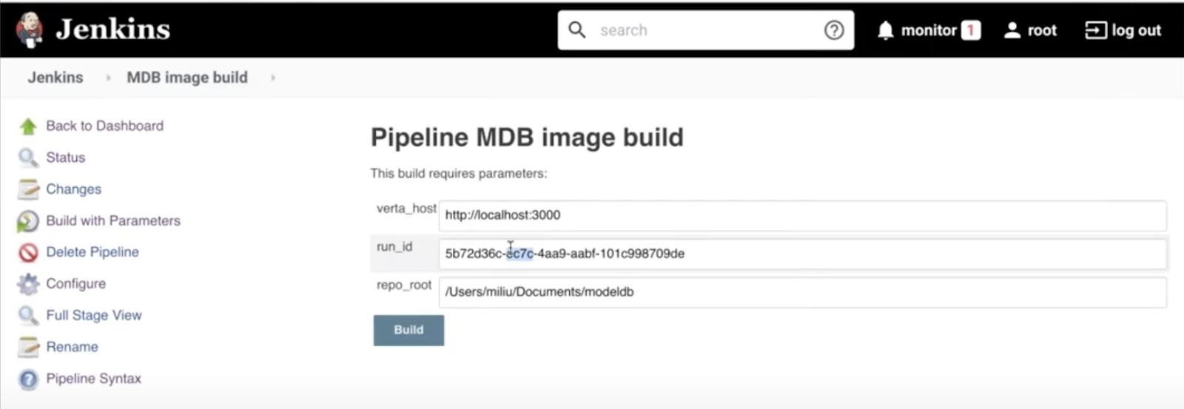Open the root user profile link

(1042, 30)
